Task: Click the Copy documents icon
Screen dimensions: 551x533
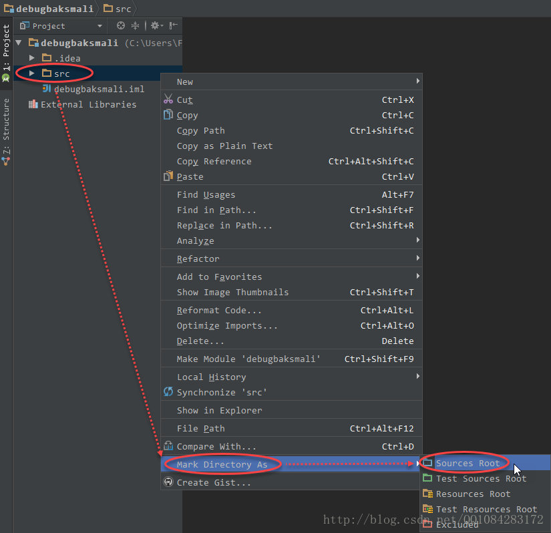Action: click(x=168, y=114)
